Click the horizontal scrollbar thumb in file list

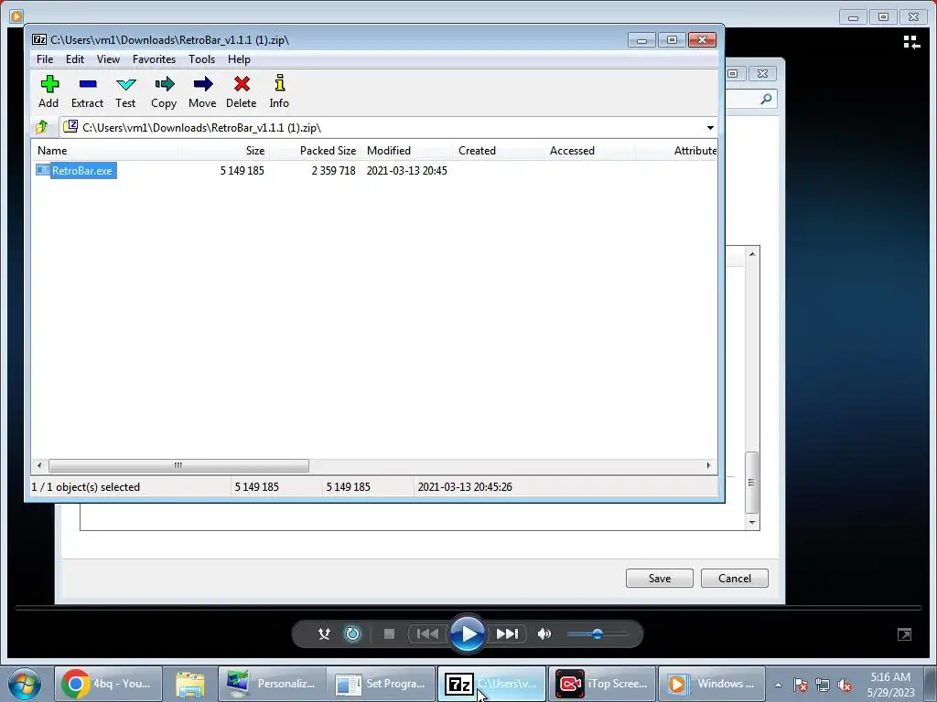178,465
